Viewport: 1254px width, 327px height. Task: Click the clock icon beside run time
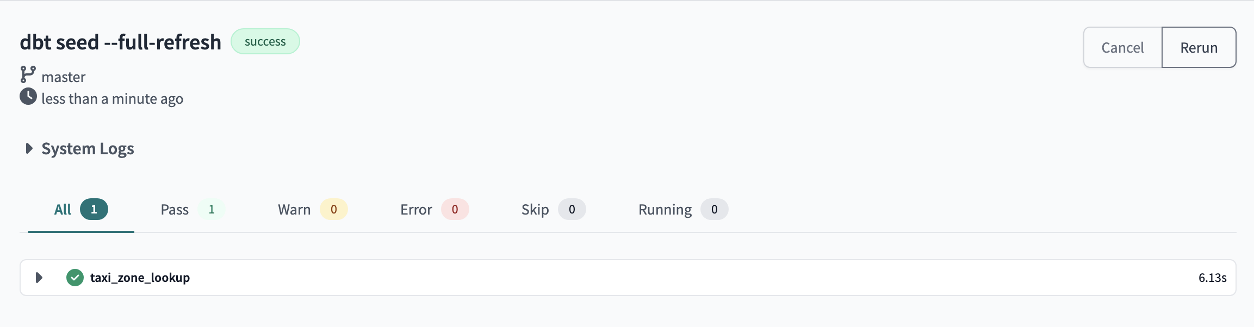click(x=28, y=96)
